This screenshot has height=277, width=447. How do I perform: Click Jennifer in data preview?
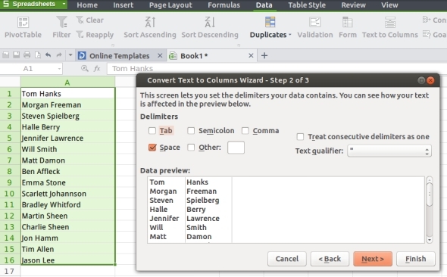tap(164, 219)
